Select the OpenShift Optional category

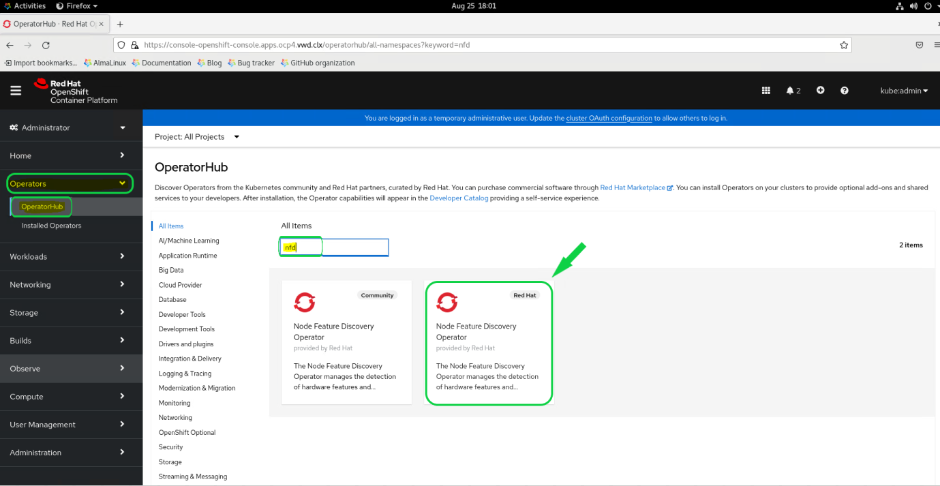(x=187, y=432)
